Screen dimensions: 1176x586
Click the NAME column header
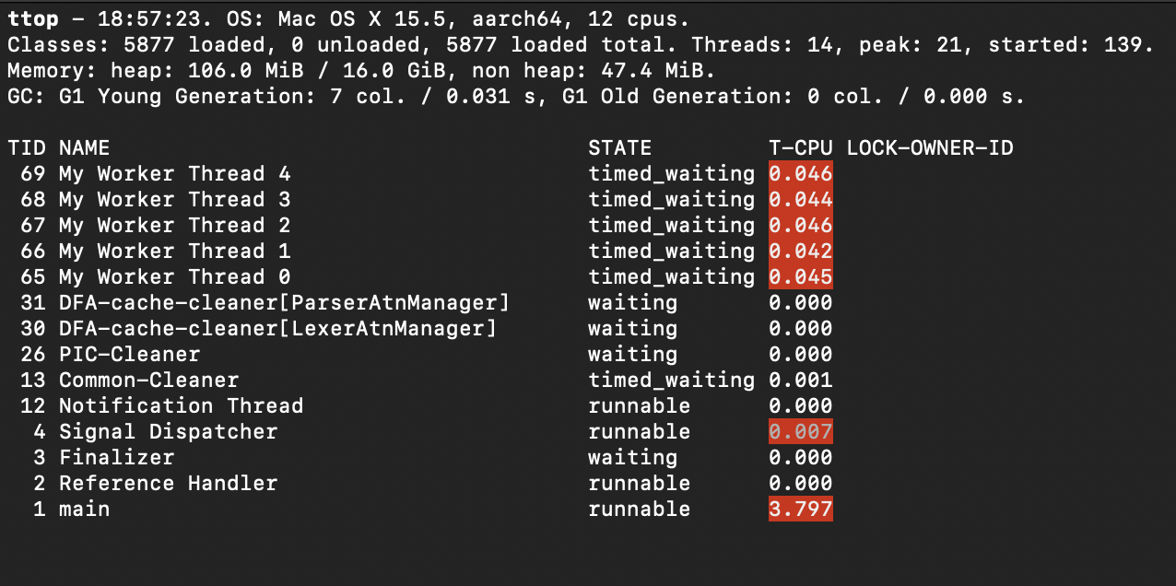(x=84, y=148)
